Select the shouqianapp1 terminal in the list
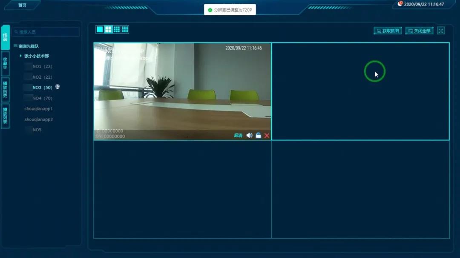Viewport: 460px width, 258px height. pyautogui.click(x=38, y=109)
